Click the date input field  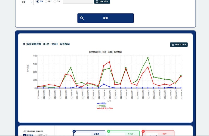[x=78, y=1]
